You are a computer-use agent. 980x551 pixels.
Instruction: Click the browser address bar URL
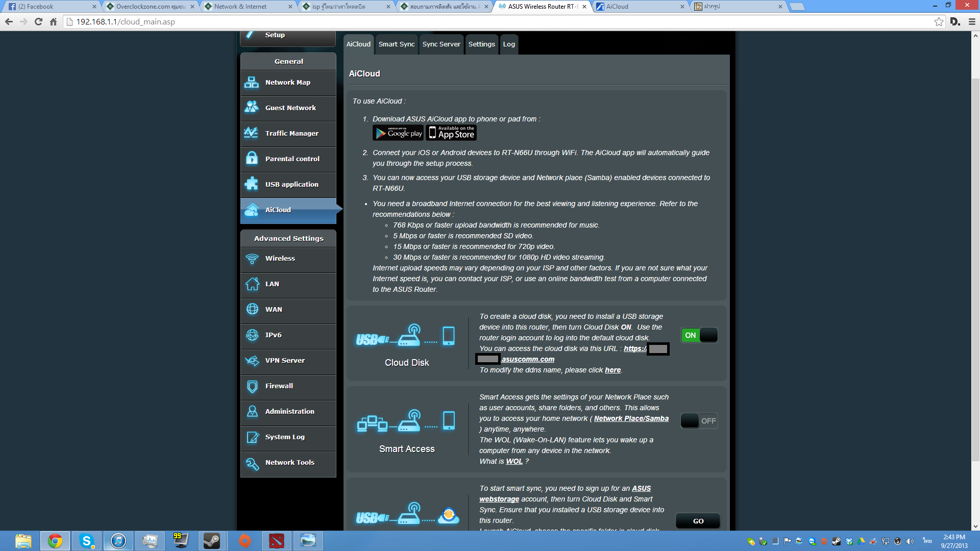pos(126,22)
